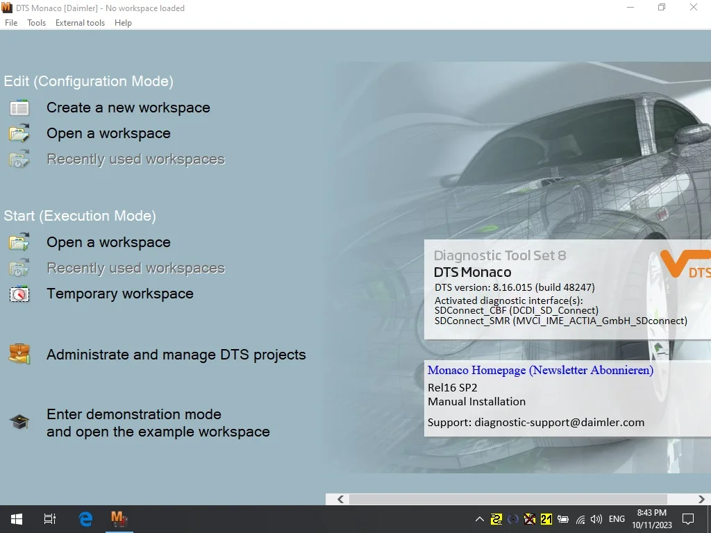Click the ENG language indicator
This screenshot has height=533, width=711.
(617, 519)
